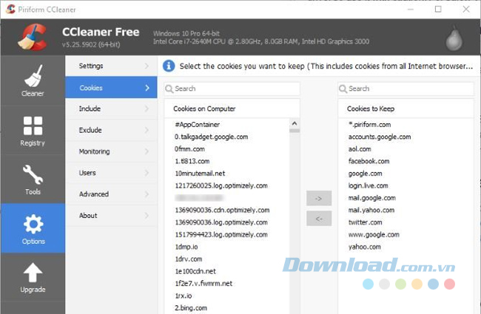Select login.live.com in keep list
The height and width of the screenshot is (314, 481).
(368, 185)
